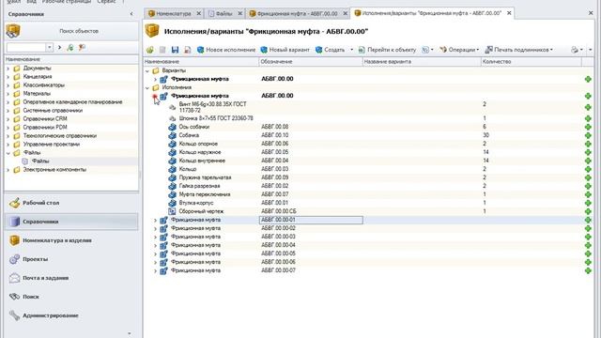Click the red search-flag icon beside the search box

(x=82, y=48)
